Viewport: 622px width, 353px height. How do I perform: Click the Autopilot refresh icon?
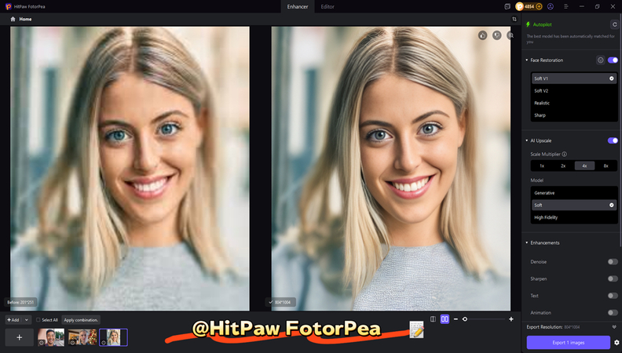pyautogui.click(x=614, y=24)
